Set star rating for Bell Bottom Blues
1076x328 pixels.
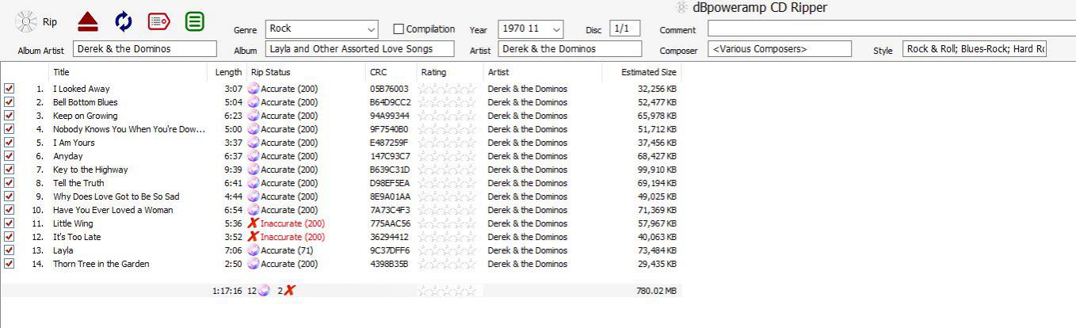448,102
